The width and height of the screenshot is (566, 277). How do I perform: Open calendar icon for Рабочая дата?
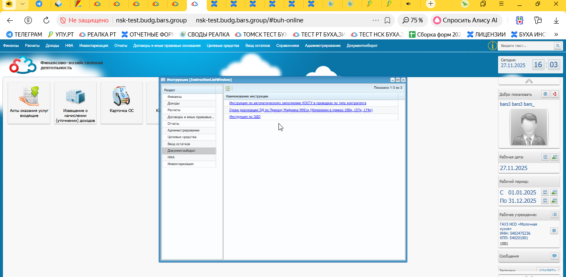[x=546, y=157]
